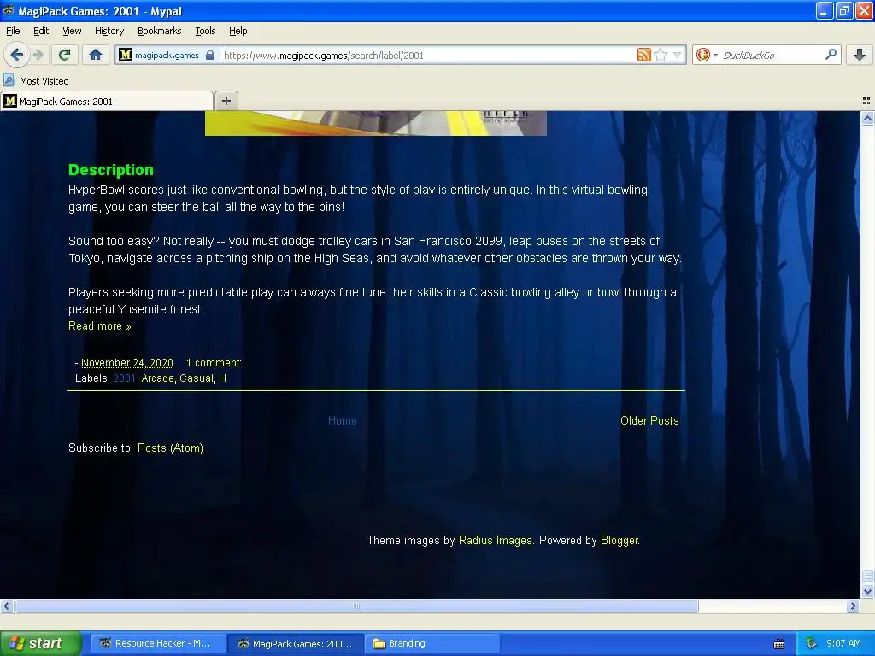The width and height of the screenshot is (875, 656).
Task: Open the Help menu
Action: pyautogui.click(x=238, y=31)
